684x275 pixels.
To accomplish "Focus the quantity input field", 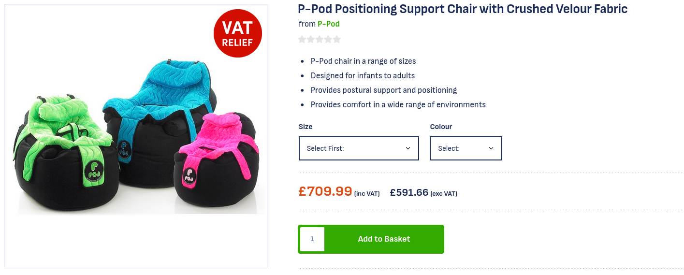I will (312, 239).
